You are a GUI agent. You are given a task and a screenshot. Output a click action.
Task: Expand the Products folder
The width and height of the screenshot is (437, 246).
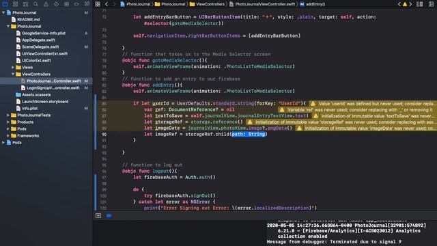click(x=8, y=122)
